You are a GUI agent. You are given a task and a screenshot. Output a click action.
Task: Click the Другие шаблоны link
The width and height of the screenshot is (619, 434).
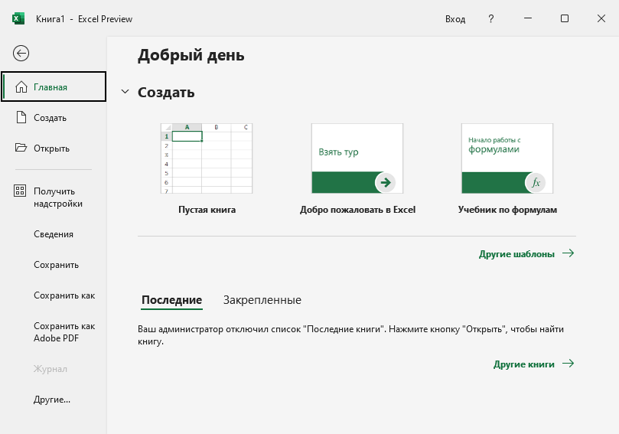pyautogui.click(x=516, y=254)
